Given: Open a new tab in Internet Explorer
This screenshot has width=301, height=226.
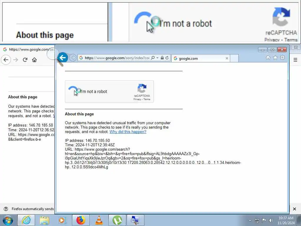Looking at the screenshot, I should 234,59.
